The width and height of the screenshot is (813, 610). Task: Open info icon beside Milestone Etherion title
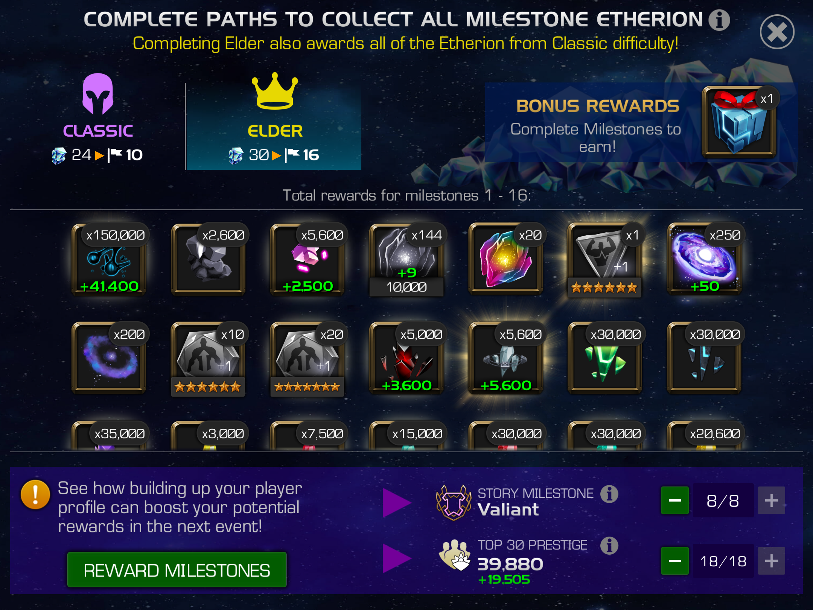(x=719, y=20)
